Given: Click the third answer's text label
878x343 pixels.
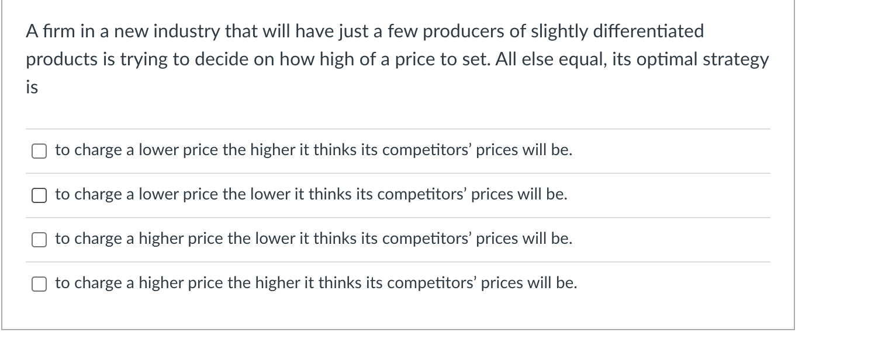Looking at the screenshot, I should coord(313,239).
